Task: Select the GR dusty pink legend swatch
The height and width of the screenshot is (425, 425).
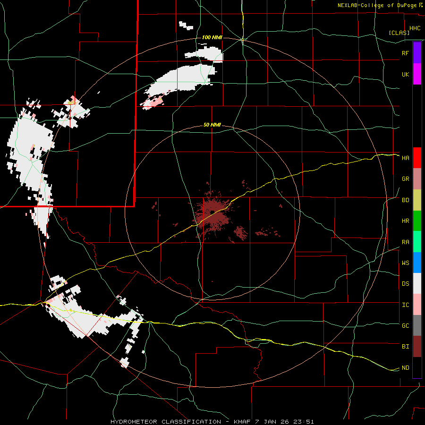Action: [417, 179]
